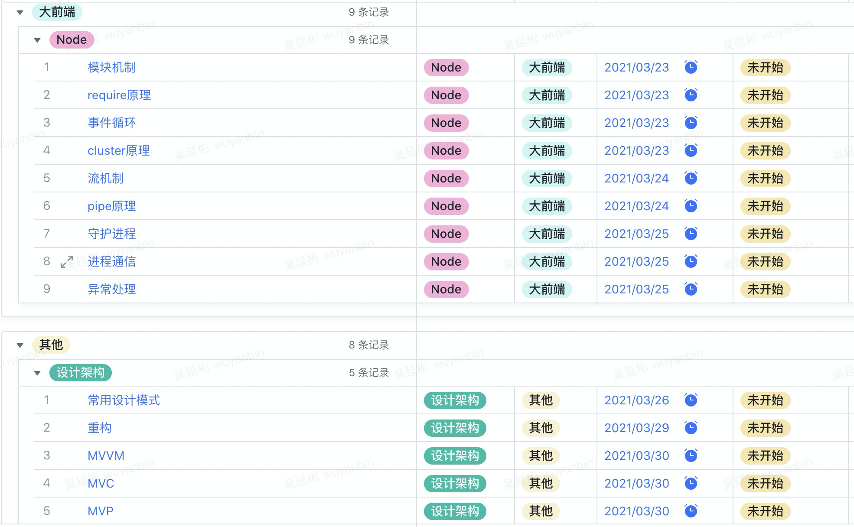Collapse the 设计架构 subgroup
The height and width of the screenshot is (527, 854).
point(37,373)
